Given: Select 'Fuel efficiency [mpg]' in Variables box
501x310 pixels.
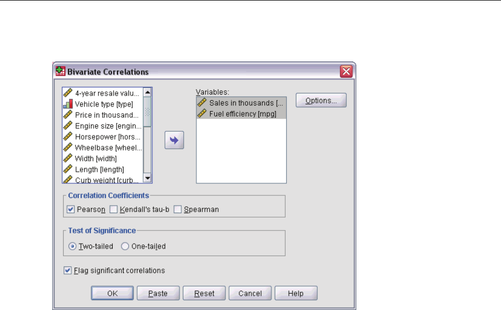Looking at the screenshot, I should pos(241,114).
